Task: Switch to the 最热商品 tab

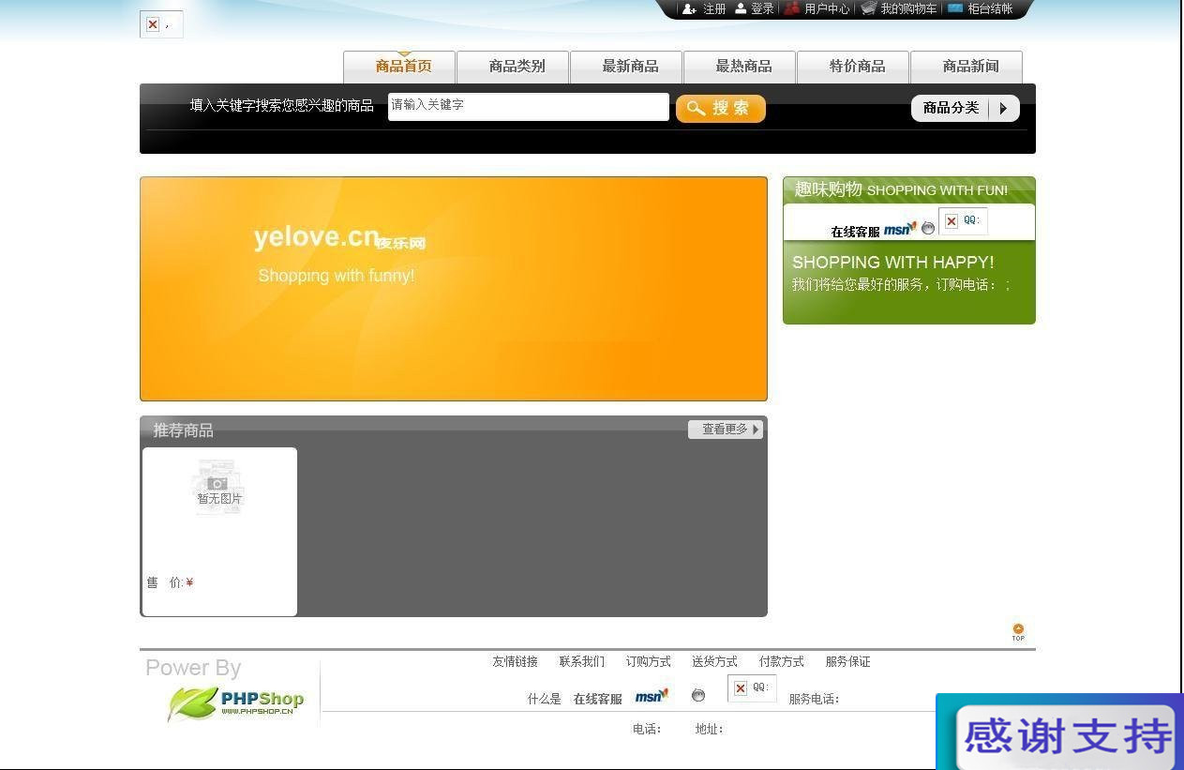Action: (740, 67)
